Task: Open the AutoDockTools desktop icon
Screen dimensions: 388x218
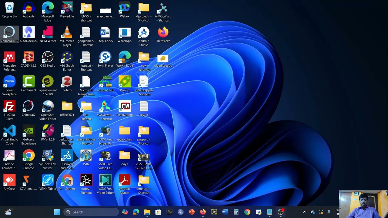Action: point(28,35)
